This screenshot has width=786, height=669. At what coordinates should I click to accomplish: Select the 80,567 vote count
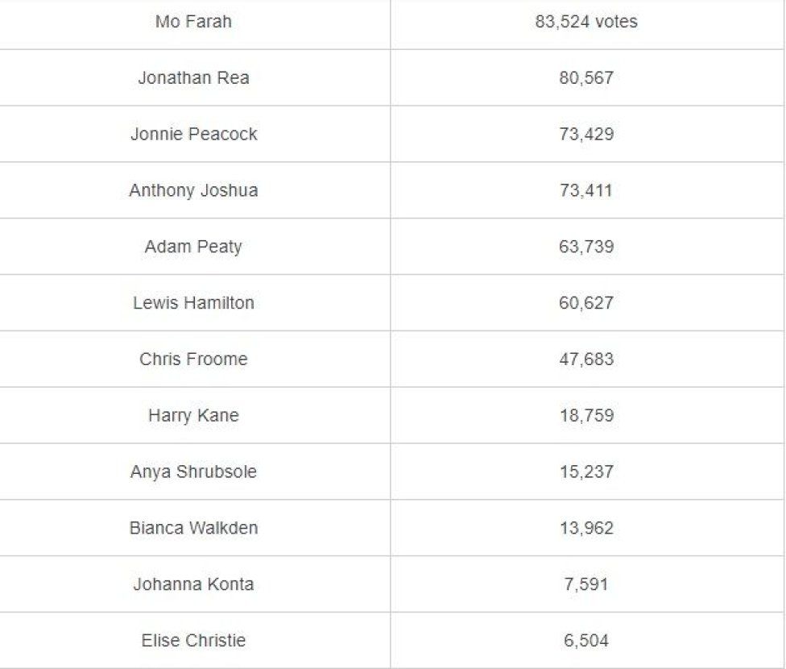click(586, 78)
